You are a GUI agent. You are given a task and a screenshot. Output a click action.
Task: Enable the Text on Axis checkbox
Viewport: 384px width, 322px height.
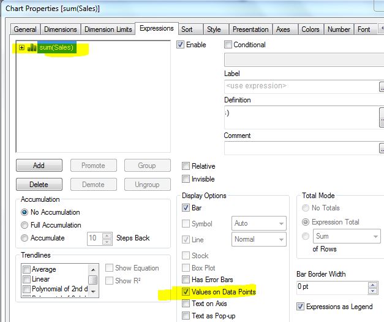(x=186, y=304)
